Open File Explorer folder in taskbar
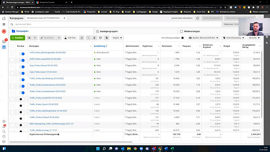270x152 pixels. click(129, 149)
